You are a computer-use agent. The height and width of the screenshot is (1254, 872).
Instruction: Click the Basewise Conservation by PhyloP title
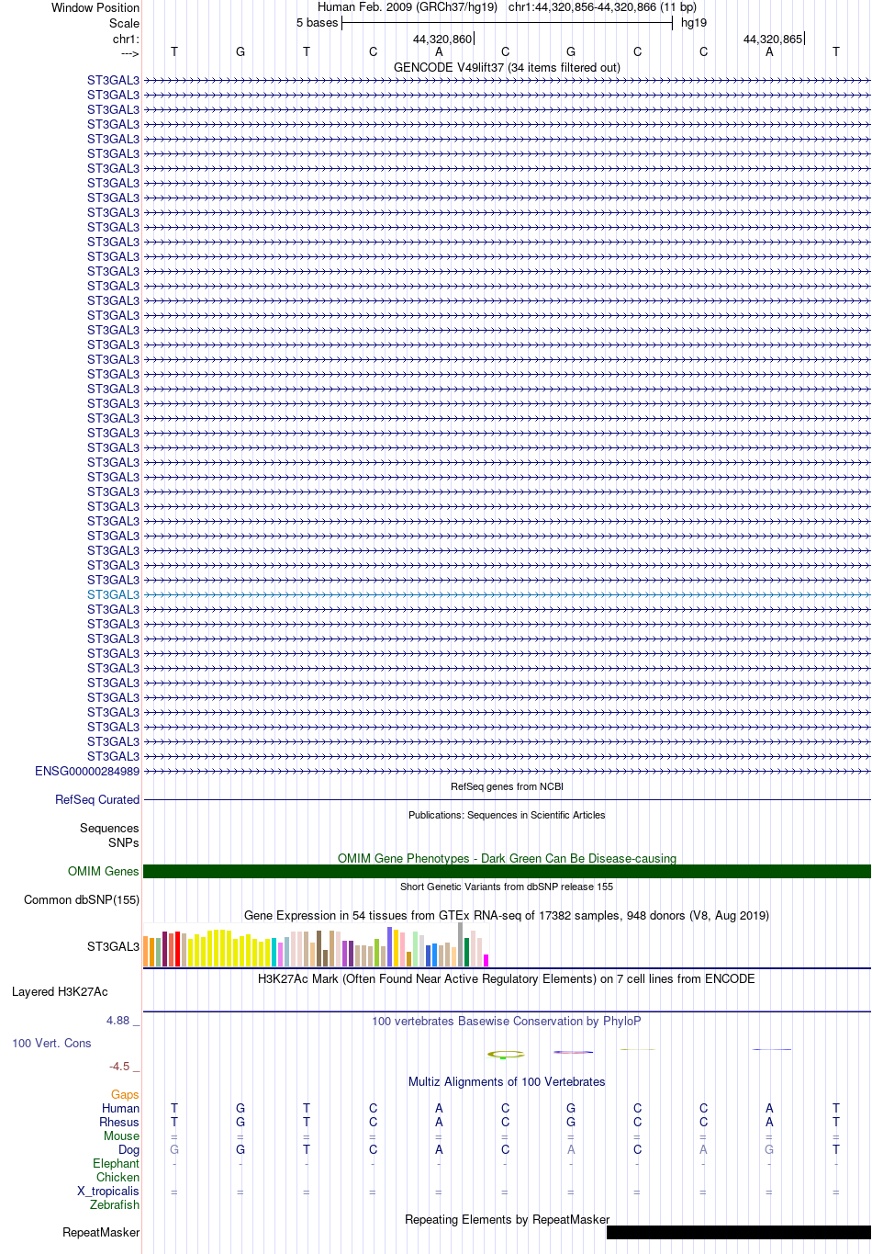pos(507,1021)
